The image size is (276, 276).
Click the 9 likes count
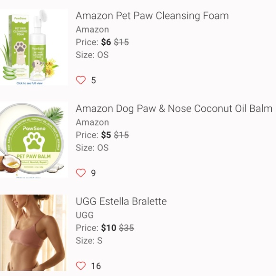click(93, 173)
